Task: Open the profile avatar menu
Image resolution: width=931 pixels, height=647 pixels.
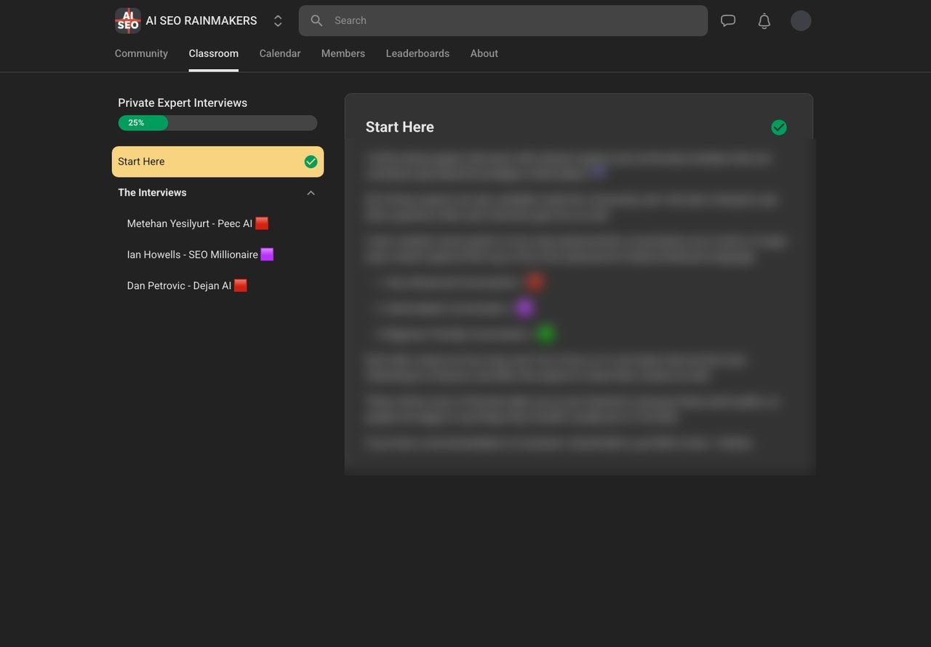Action: pos(801,20)
